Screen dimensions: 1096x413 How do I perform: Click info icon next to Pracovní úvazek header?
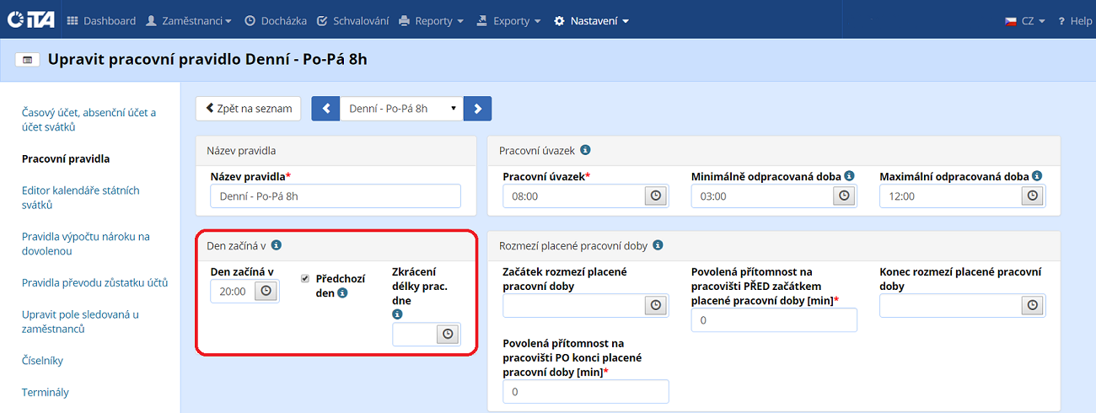click(585, 150)
